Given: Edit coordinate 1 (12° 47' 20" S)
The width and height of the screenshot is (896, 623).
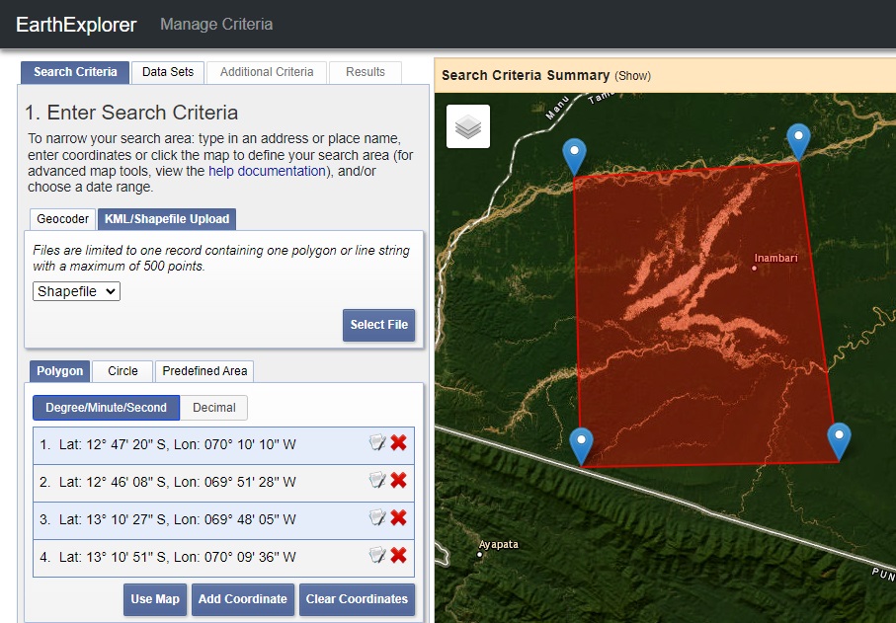Looking at the screenshot, I should click(x=377, y=442).
